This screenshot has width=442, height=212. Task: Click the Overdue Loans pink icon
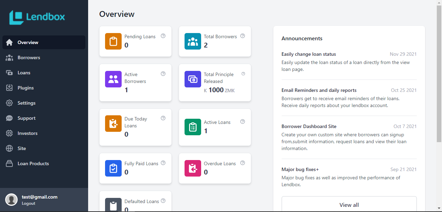(192, 168)
